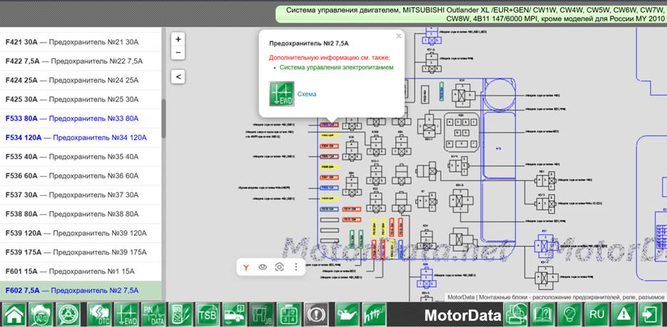Follow Система управления электропитанием link
This screenshot has width=667, height=327.
337,68
